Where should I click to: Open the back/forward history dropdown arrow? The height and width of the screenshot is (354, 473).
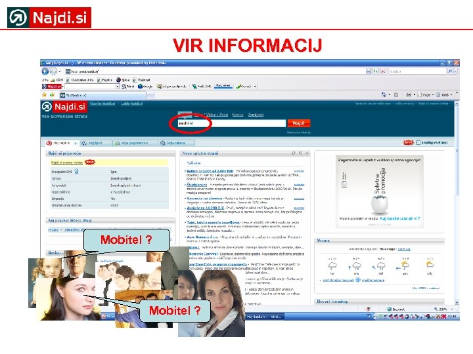pyautogui.click(x=59, y=71)
